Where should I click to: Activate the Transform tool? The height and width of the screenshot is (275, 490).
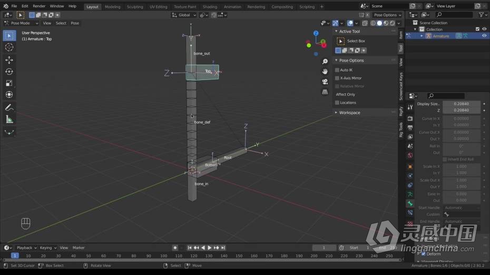click(9, 95)
